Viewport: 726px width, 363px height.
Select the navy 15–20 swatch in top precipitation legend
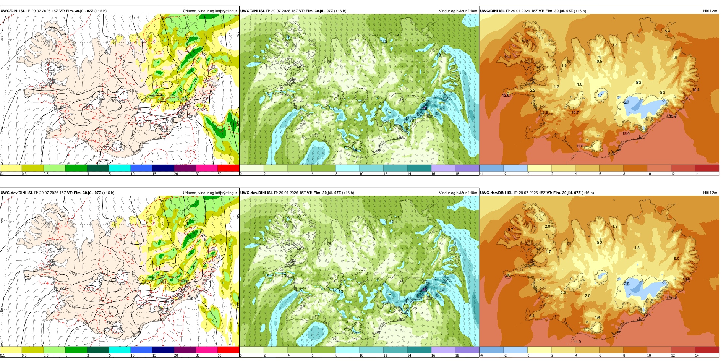click(163, 168)
